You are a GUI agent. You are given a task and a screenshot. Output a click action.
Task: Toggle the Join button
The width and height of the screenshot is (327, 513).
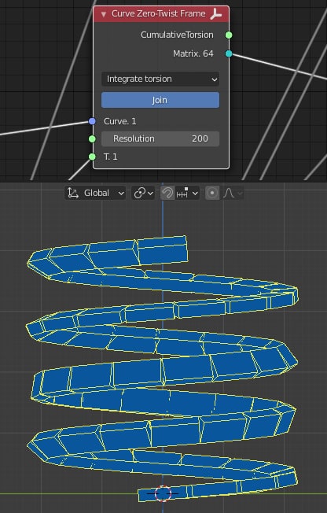(160, 100)
